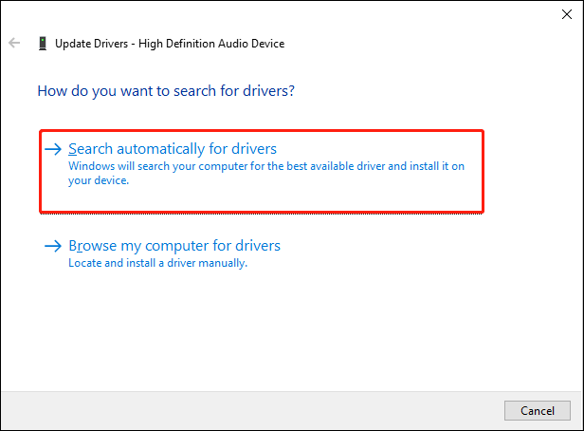Click the audio device icon in header
The height and width of the screenshot is (431, 584).
(43, 44)
